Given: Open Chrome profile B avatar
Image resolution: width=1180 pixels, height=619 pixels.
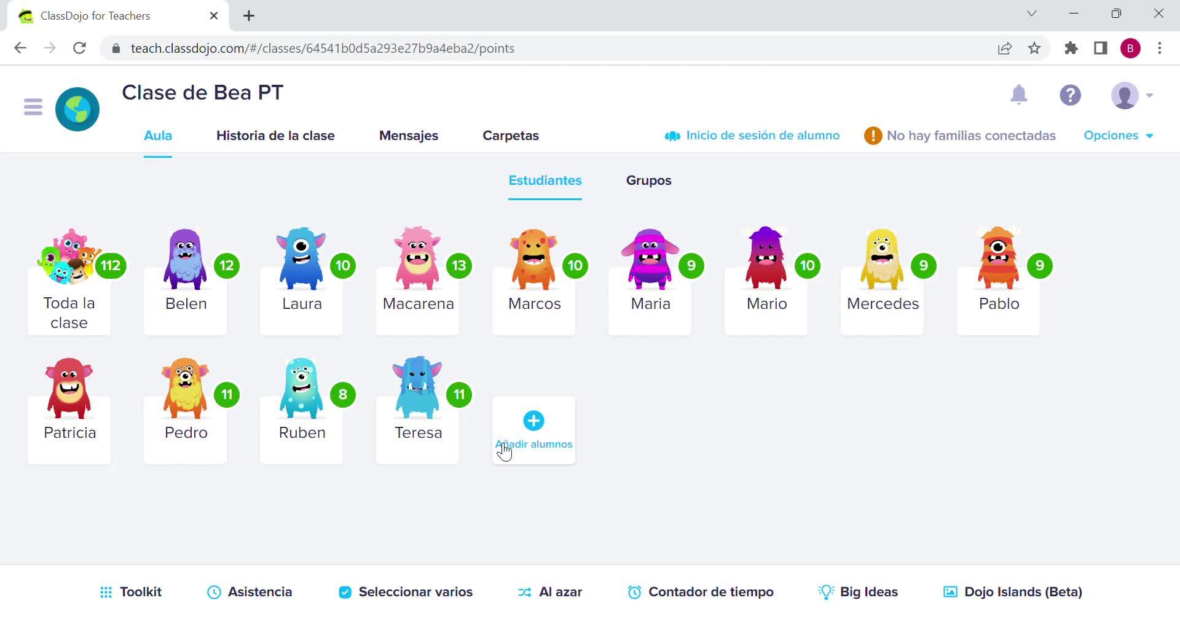Looking at the screenshot, I should [x=1130, y=48].
